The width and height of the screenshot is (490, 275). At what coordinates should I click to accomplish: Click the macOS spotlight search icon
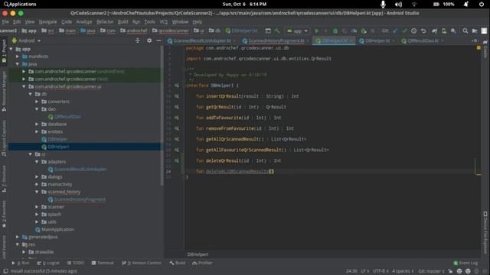(6, 5)
